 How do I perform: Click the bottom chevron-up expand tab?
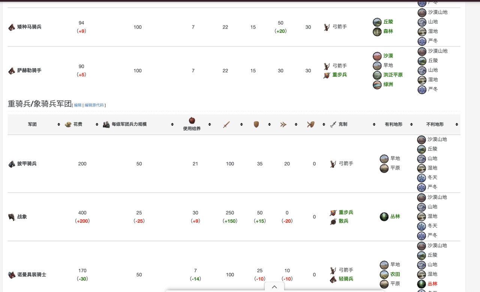pos(274,287)
